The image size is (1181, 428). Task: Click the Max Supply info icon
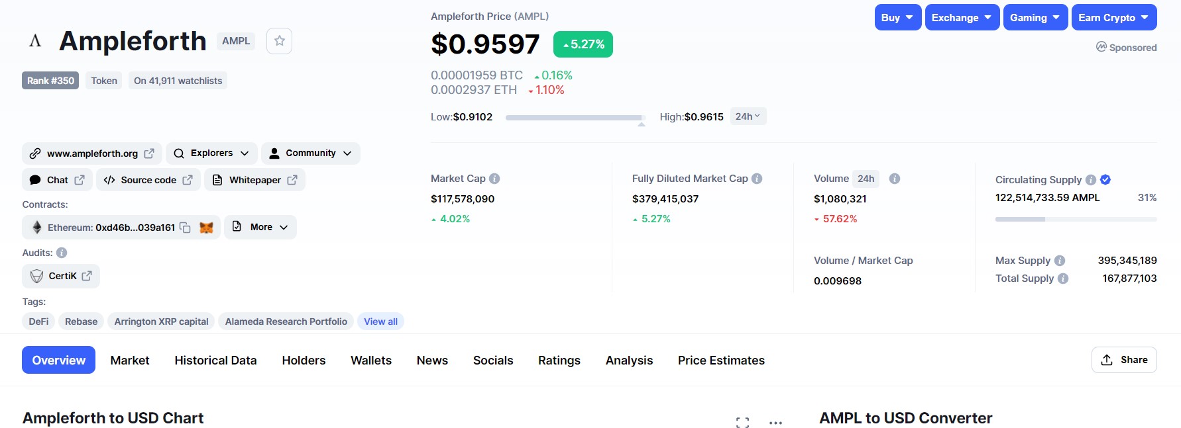tap(1060, 261)
